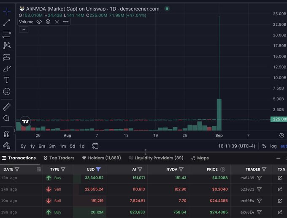Click the panel resize handle below chart
287x218 pixels.
(x=145, y=152)
